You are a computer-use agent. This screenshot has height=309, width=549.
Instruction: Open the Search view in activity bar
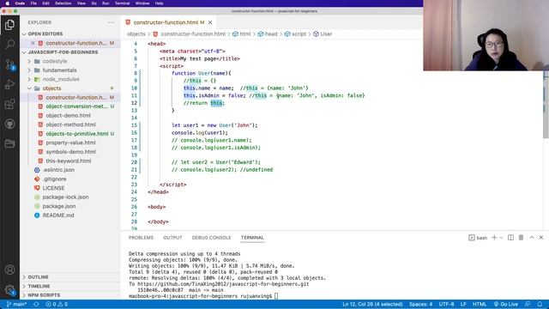(x=9, y=44)
